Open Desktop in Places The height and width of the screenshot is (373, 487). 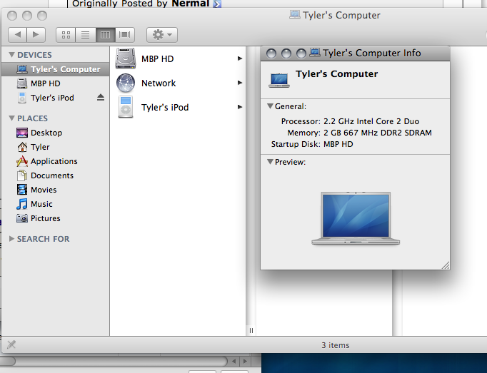[x=55, y=133]
